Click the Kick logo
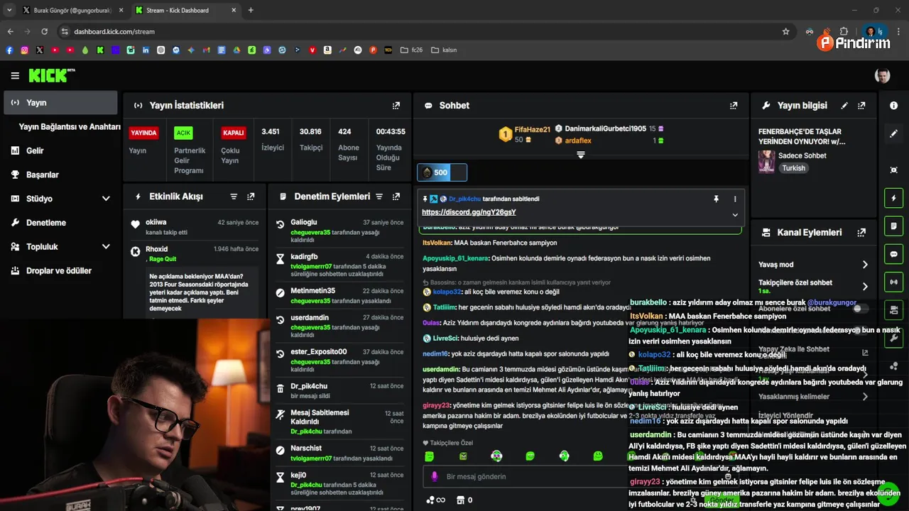 coord(51,75)
